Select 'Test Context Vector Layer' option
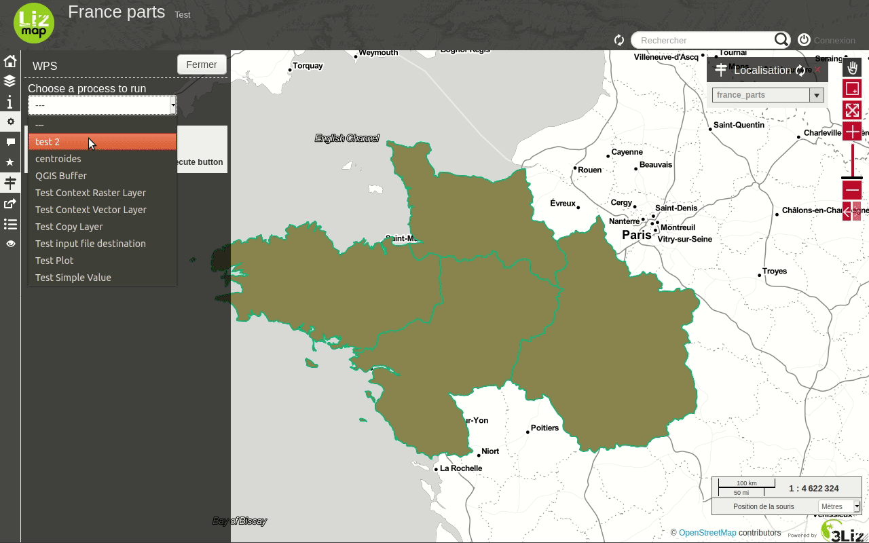 (x=103, y=210)
